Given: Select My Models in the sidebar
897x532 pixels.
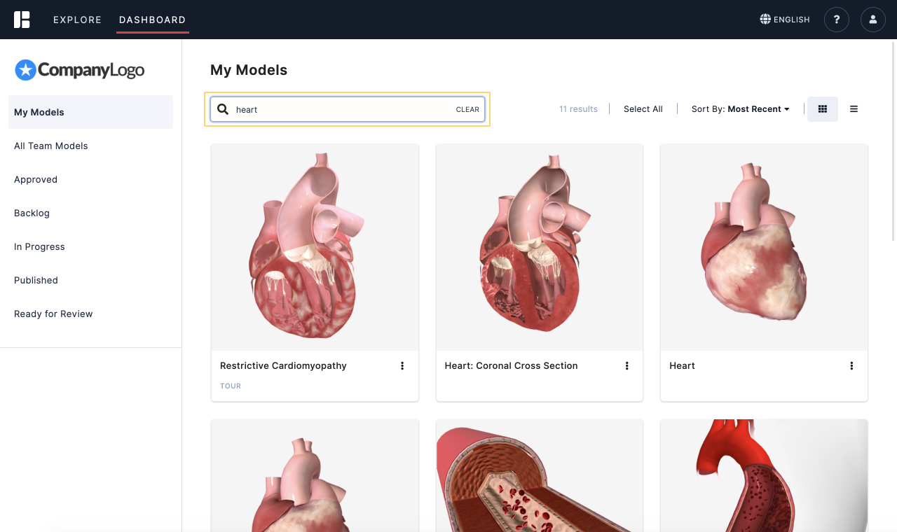Looking at the screenshot, I should coord(91,112).
